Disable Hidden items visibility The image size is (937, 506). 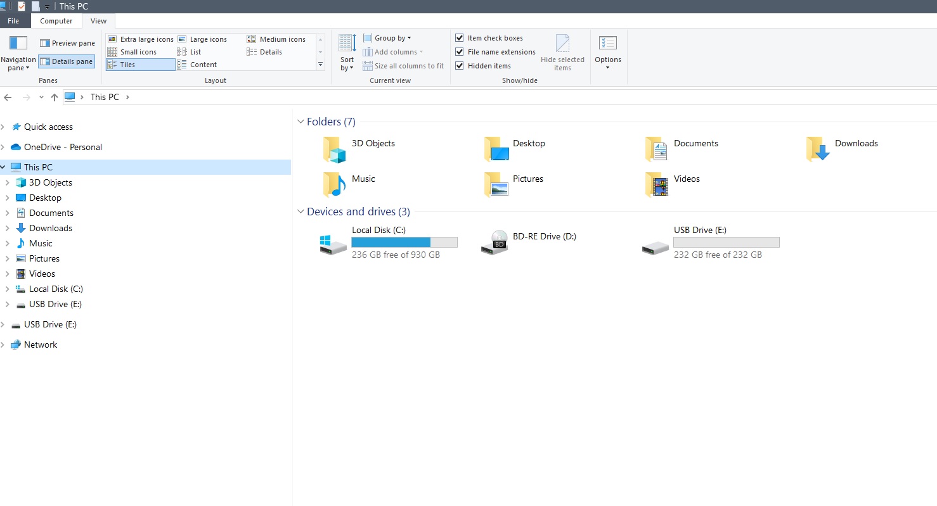click(459, 65)
